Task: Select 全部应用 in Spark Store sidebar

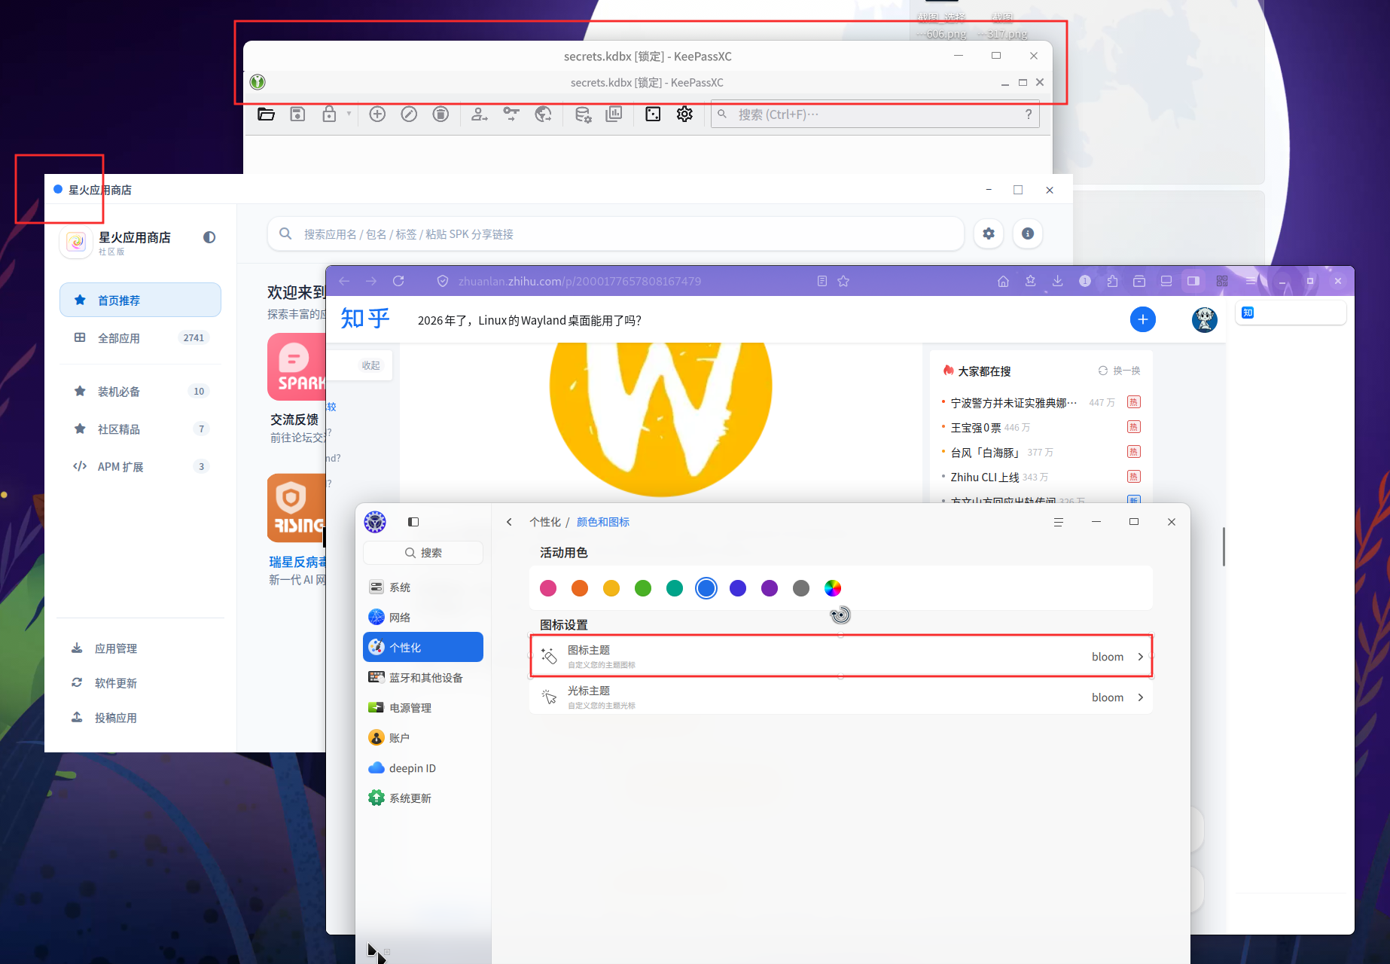Action: (140, 338)
